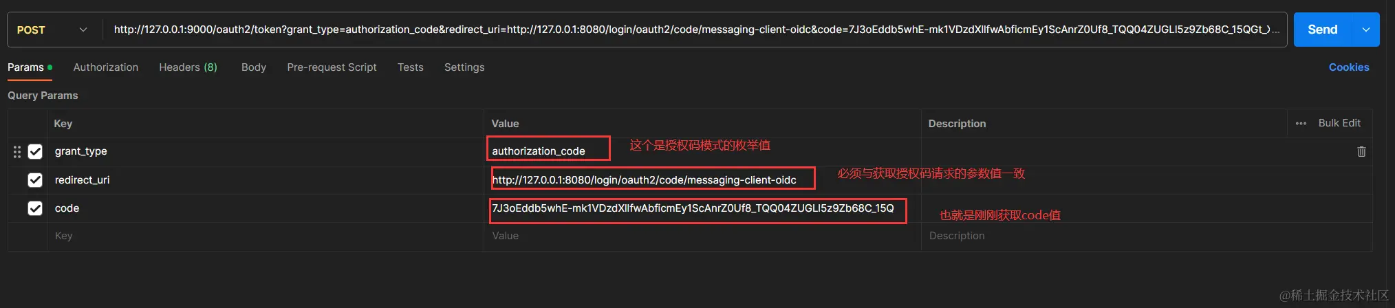This screenshot has width=1395, height=308.
Task: Open the POST method dropdown
Action: [52, 30]
